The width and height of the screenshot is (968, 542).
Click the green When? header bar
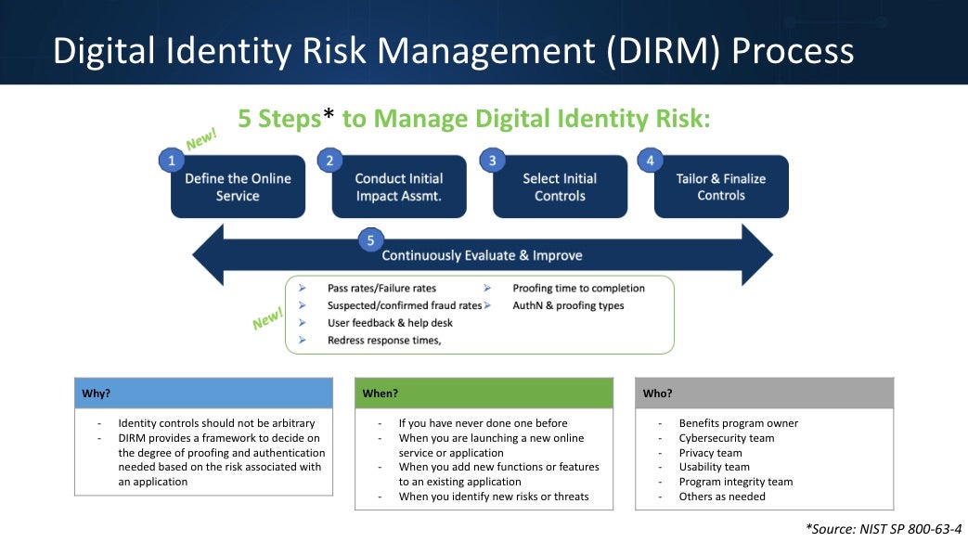click(484, 394)
